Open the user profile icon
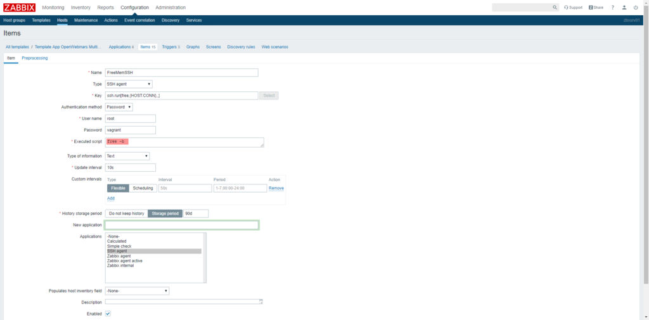649x320 pixels. (x=624, y=8)
